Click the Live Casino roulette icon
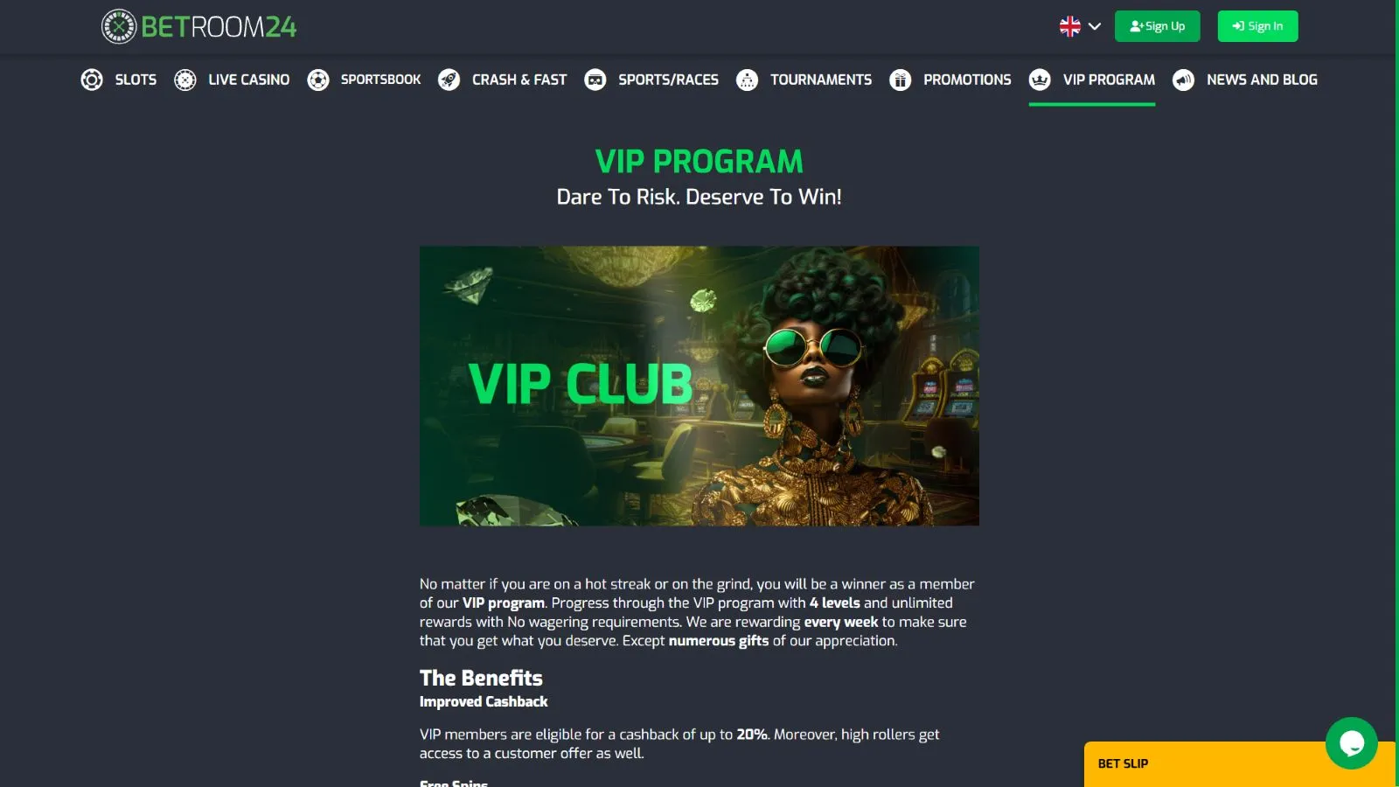This screenshot has height=787, width=1399. click(x=185, y=80)
